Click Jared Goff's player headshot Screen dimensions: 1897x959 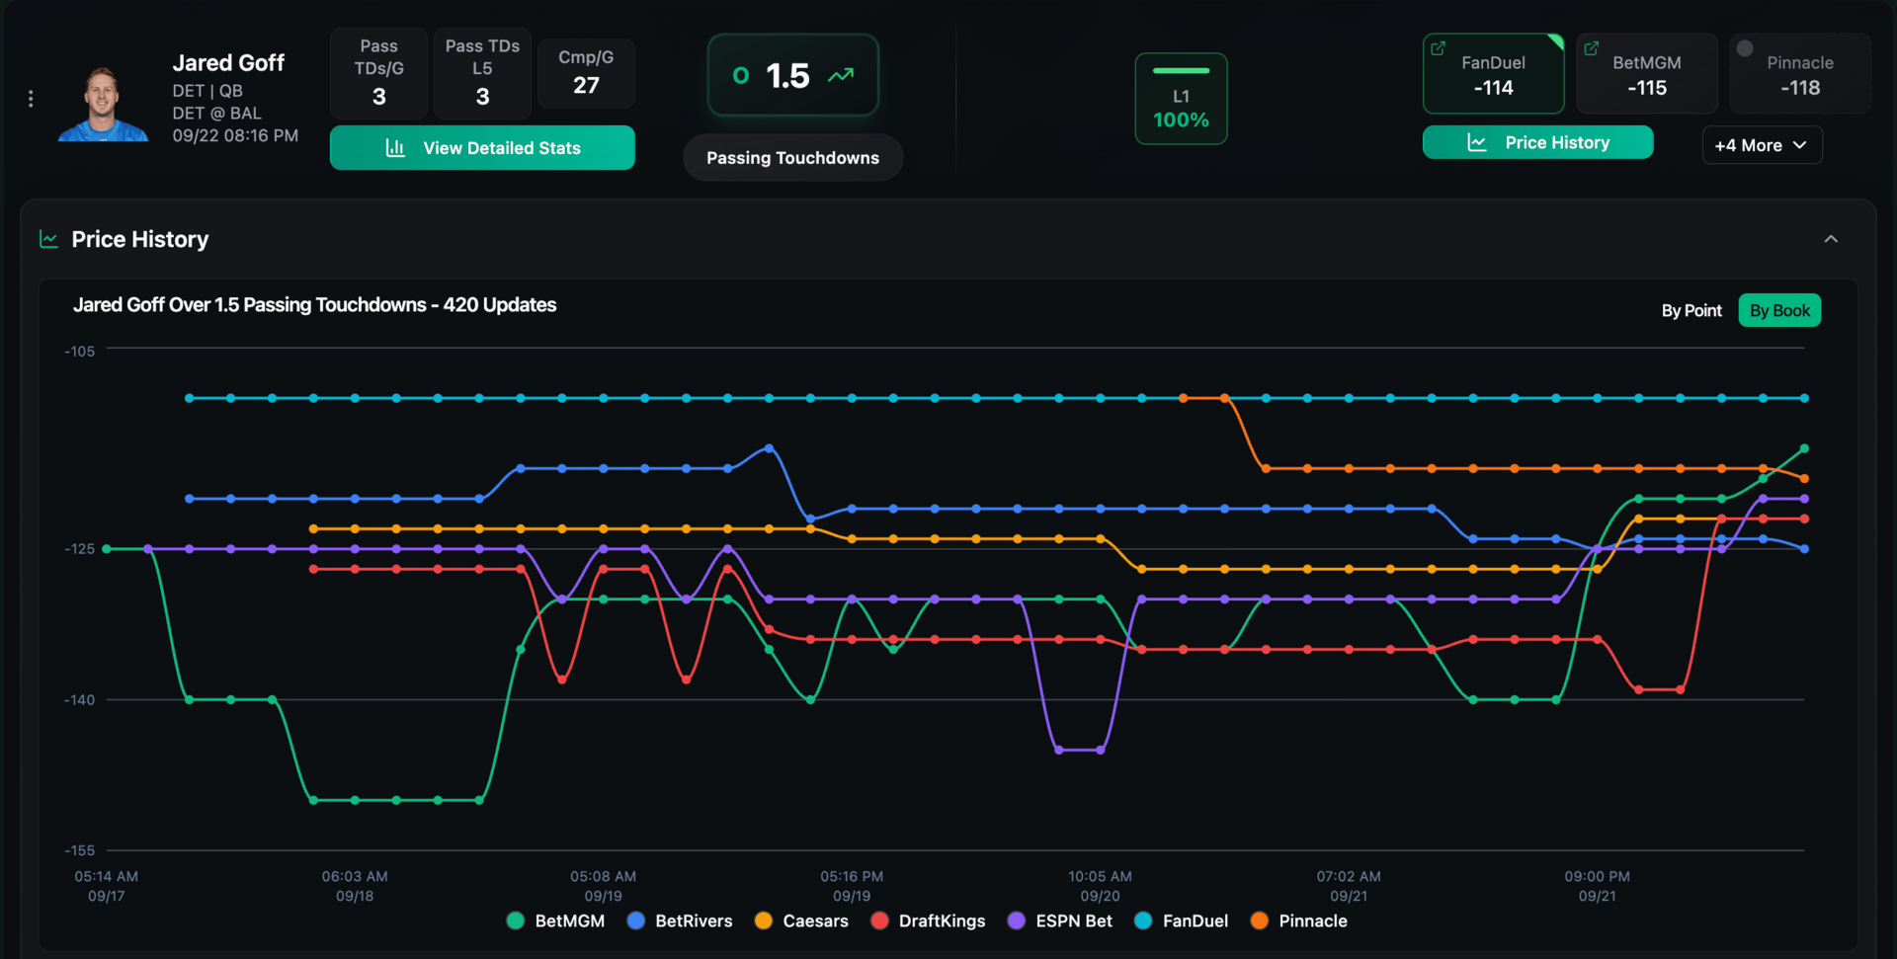(103, 104)
